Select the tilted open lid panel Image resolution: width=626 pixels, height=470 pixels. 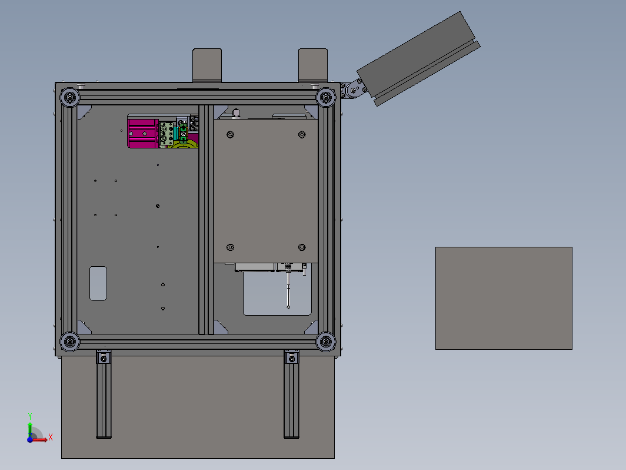pos(418,58)
